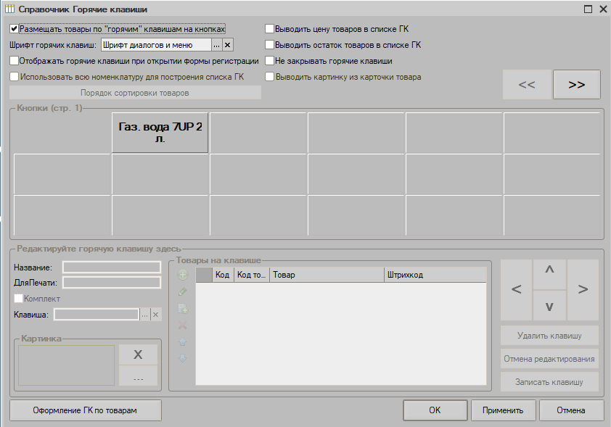Move product down with the down arrow icon
Image resolution: width=611 pixels, height=427 pixels.
pos(183,358)
